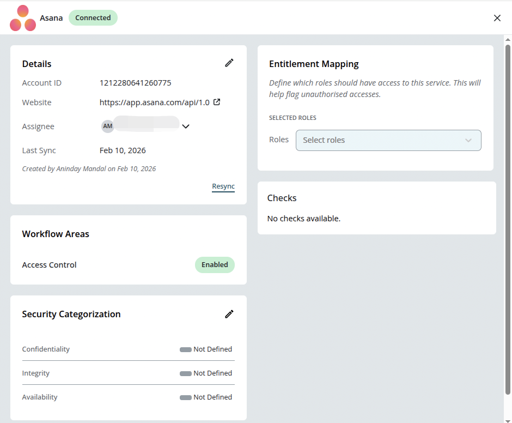Click the chevron in the Roles selector
Screen dimensions: 512x423
tap(468, 140)
